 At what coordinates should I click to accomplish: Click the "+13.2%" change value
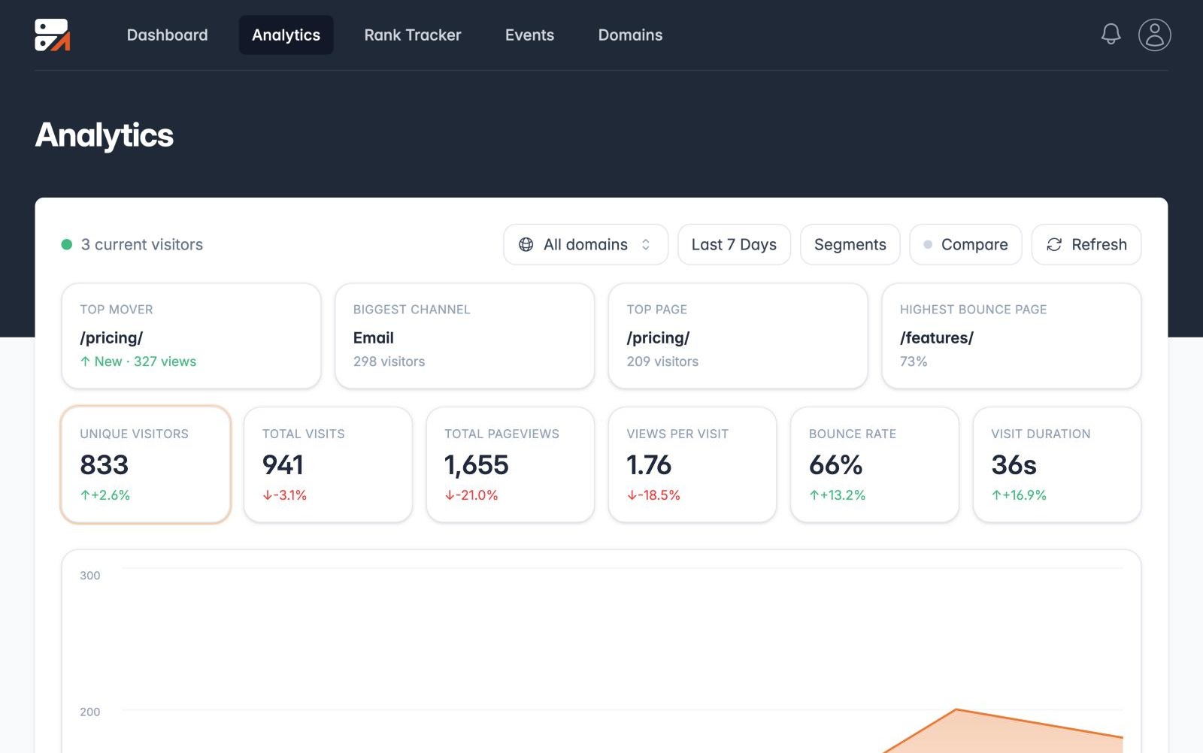coord(843,495)
